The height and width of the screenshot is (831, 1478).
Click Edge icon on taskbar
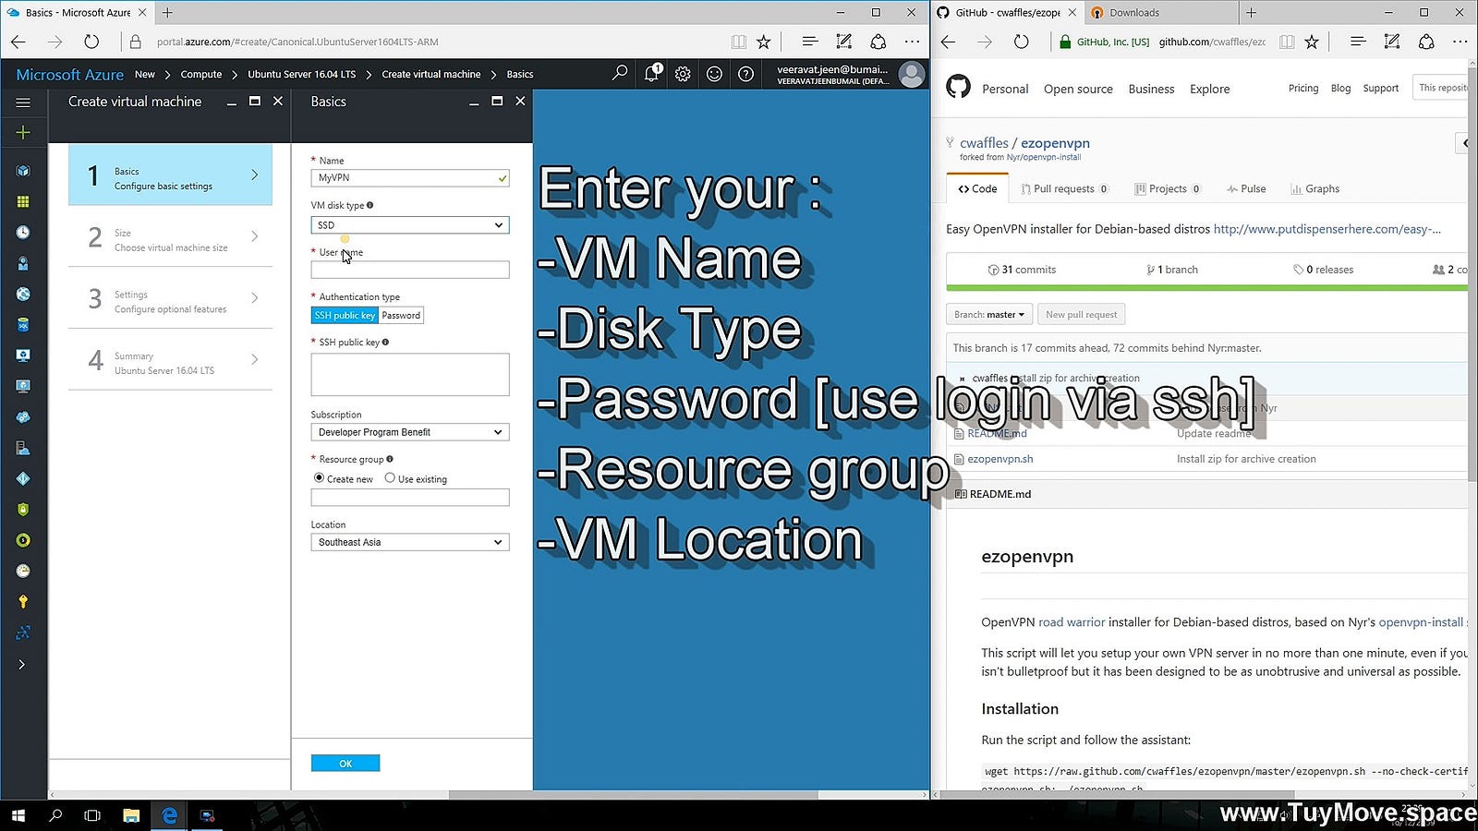[x=169, y=815]
